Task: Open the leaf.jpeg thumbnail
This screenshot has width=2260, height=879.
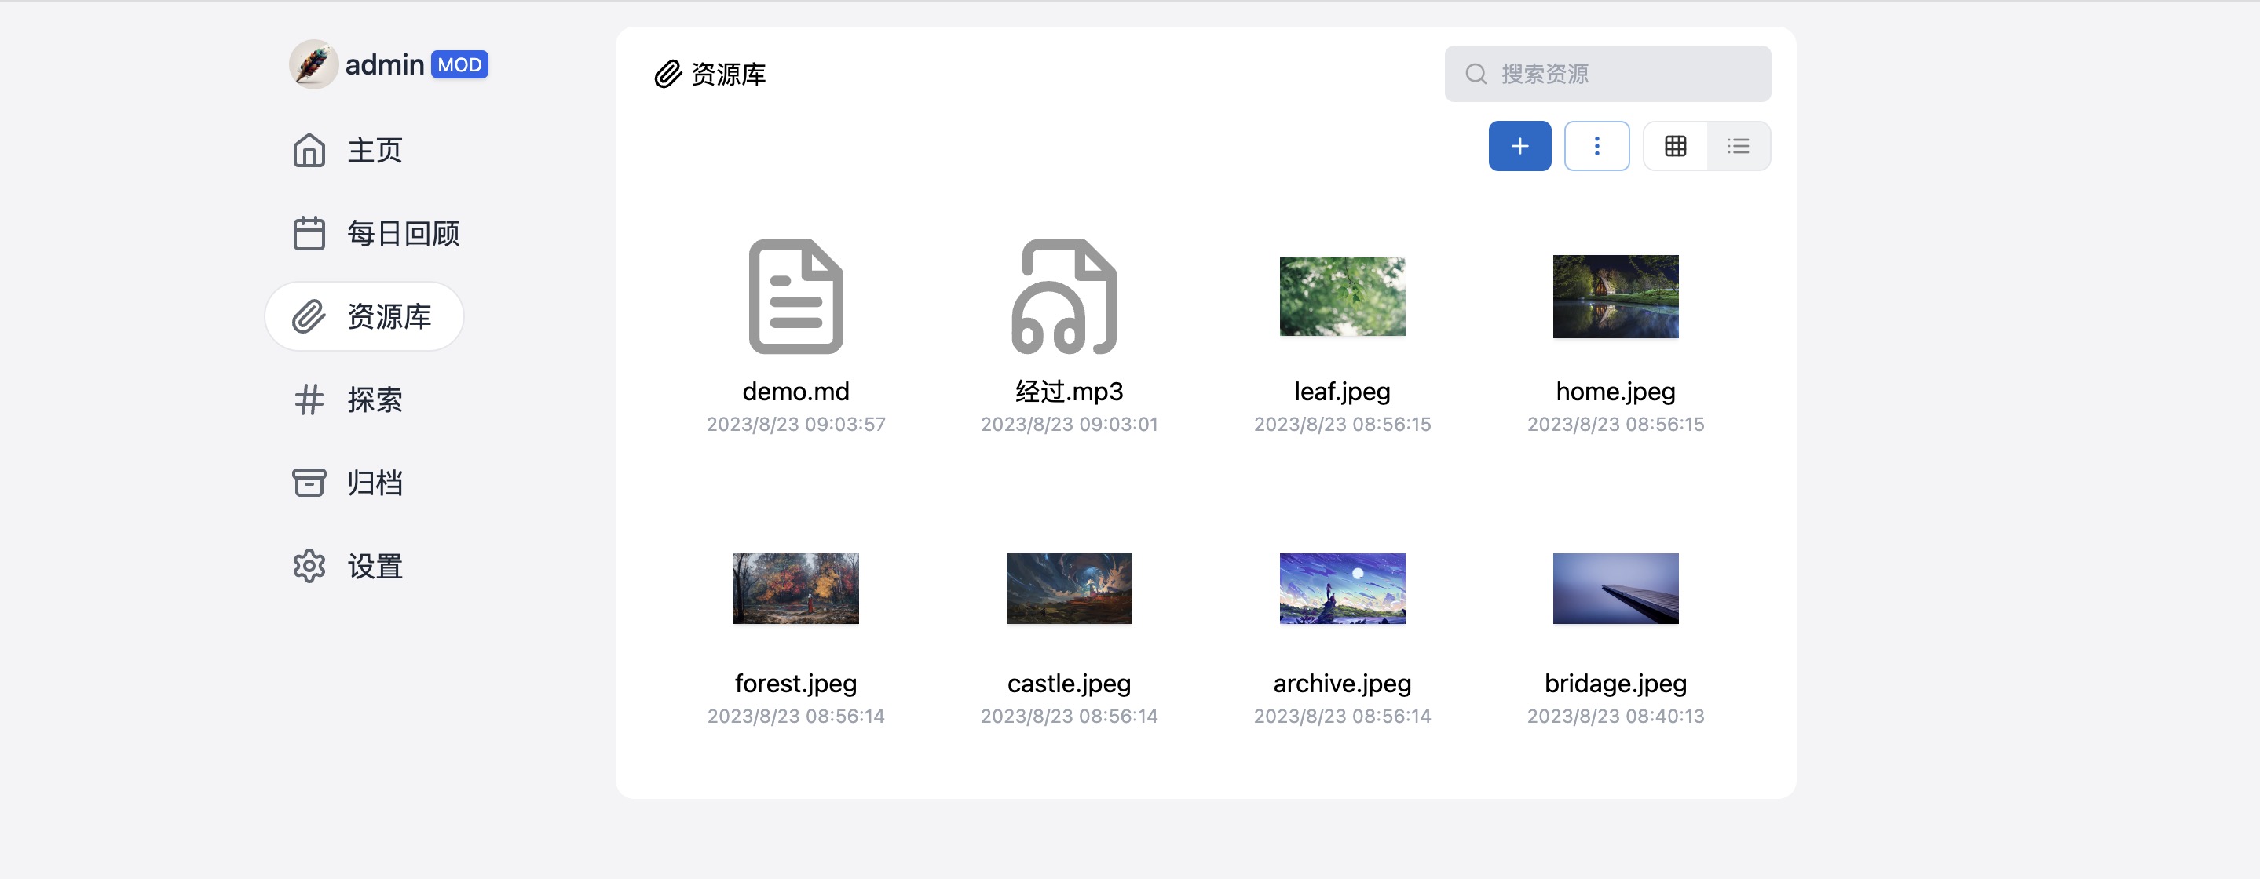Action: [x=1342, y=297]
